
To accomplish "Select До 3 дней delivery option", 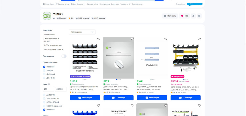I will tap(44, 74).
